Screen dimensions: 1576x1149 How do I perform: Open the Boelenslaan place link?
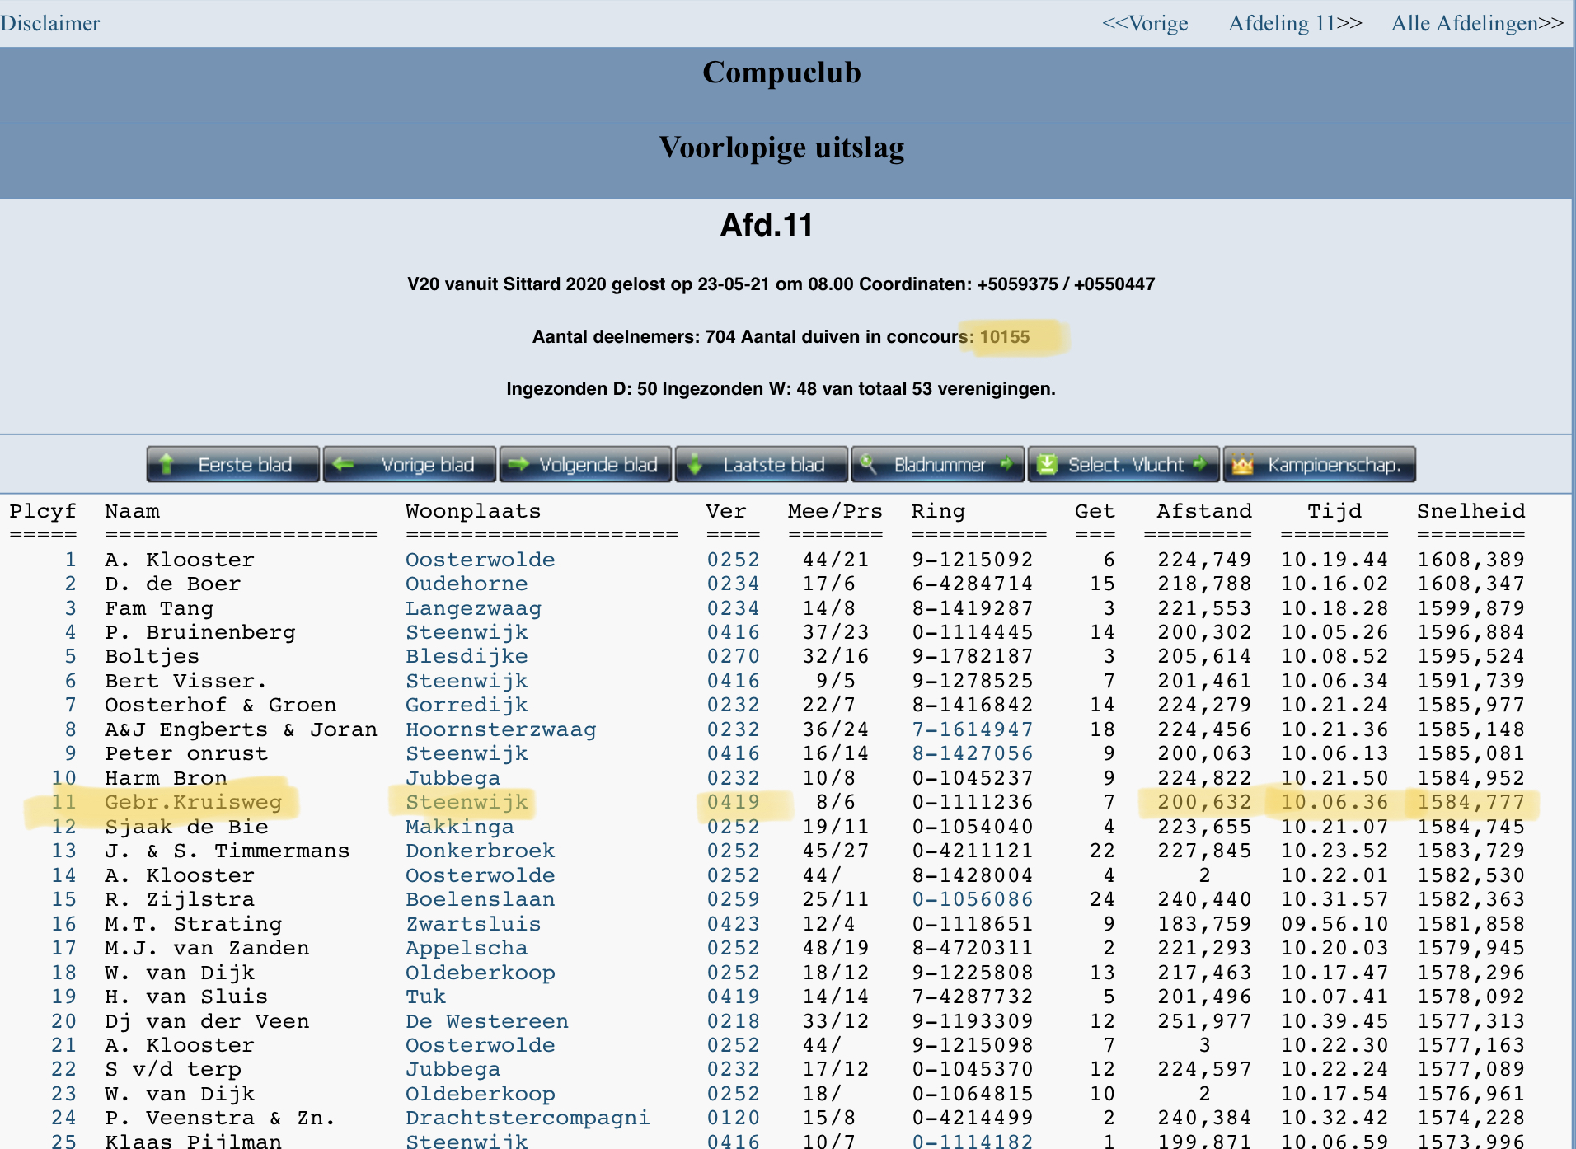pos(480,899)
